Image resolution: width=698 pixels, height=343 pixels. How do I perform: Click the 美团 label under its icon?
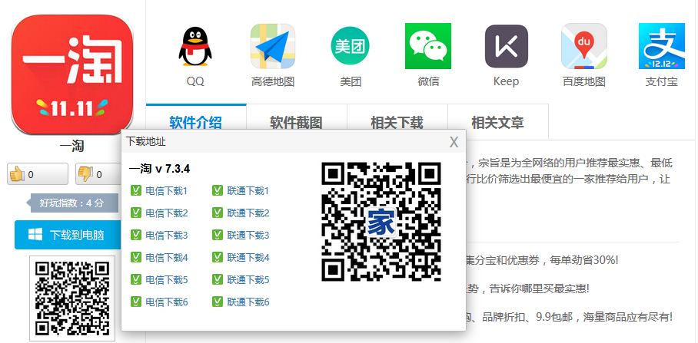point(351,82)
